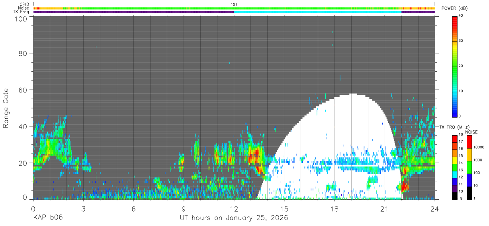
Task: Click the TX Freq row label
Action: pyautogui.click(x=21, y=12)
